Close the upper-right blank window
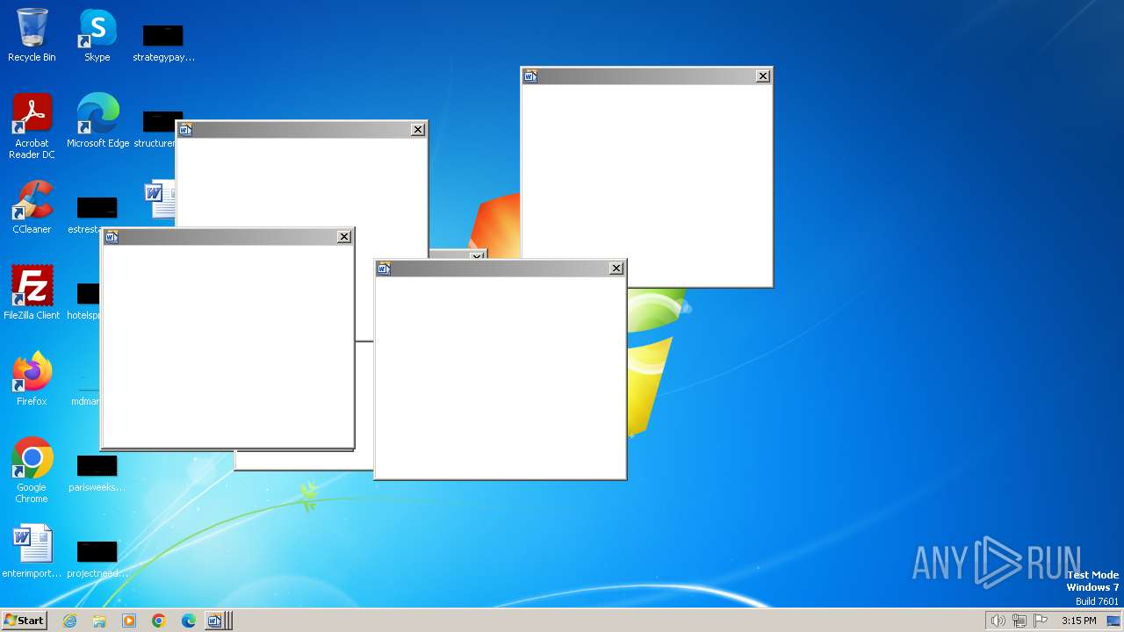The height and width of the screenshot is (632, 1124). (x=763, y=76)
